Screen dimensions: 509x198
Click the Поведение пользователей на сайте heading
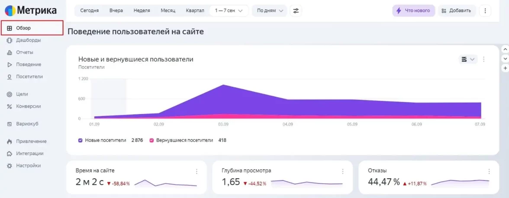pos(136,32)
